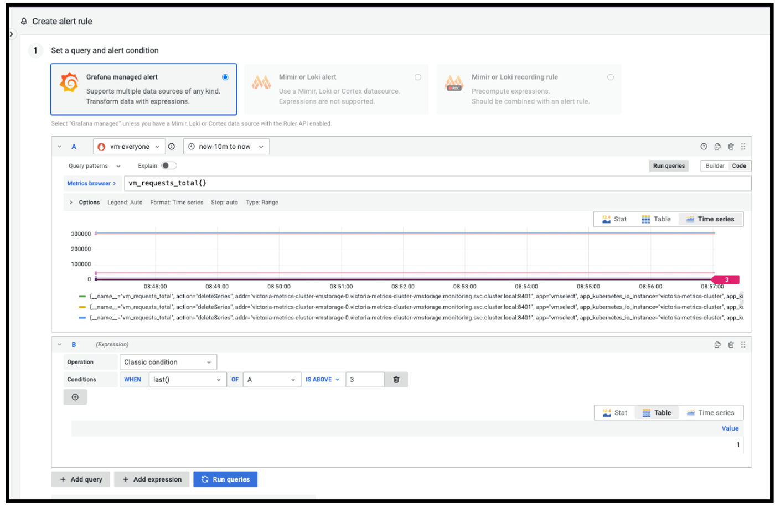Click the bell icon beside Create alert rule

click(24, 22)
